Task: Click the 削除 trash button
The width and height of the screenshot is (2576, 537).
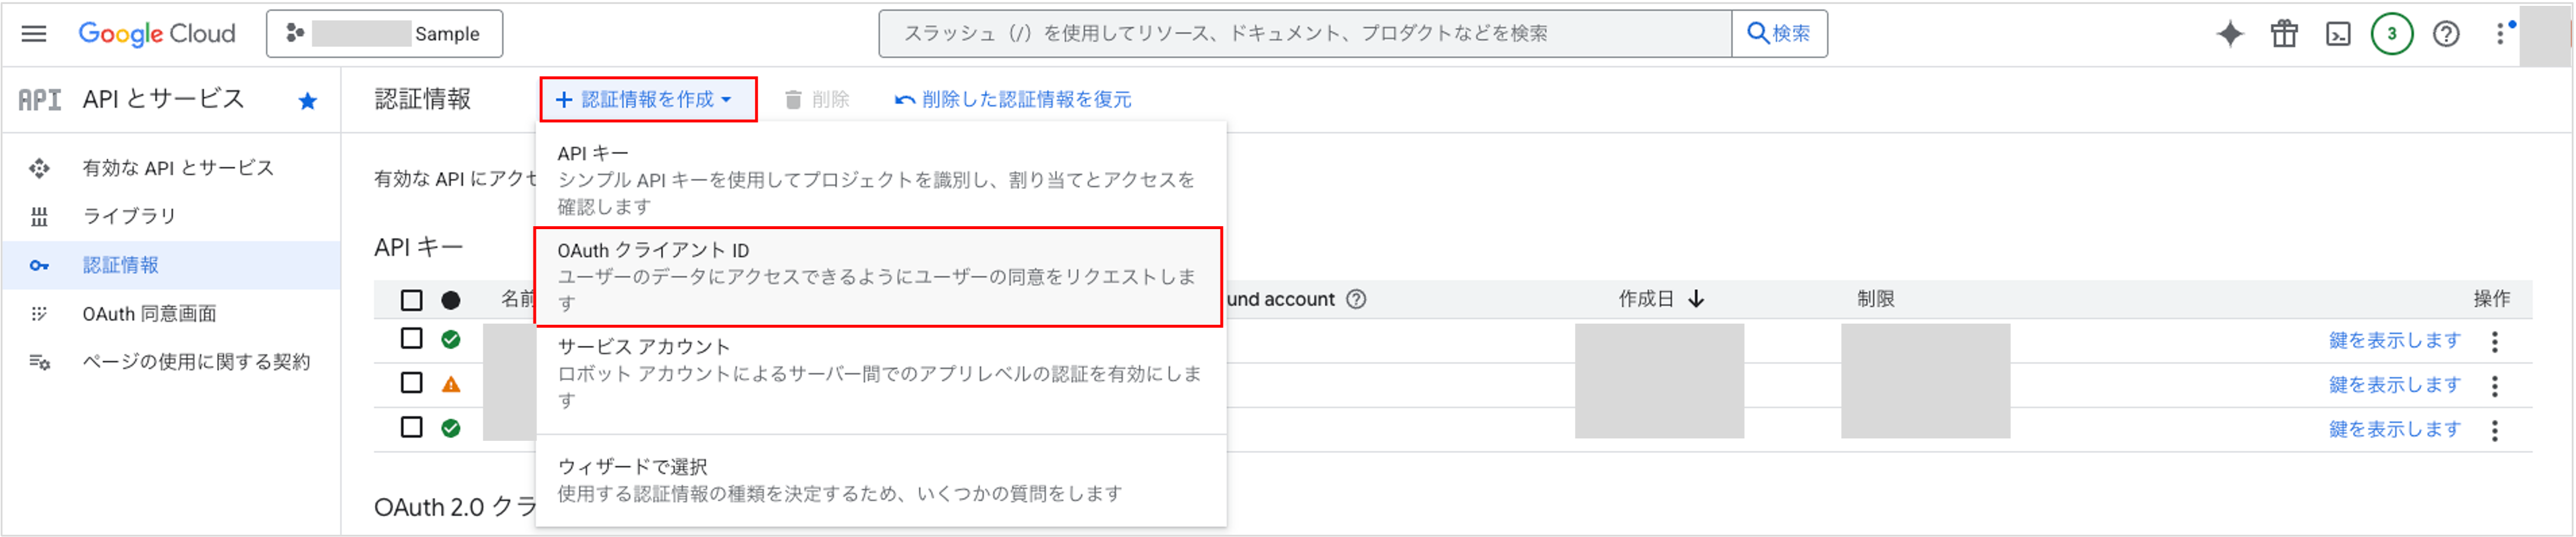Action: 817,99
